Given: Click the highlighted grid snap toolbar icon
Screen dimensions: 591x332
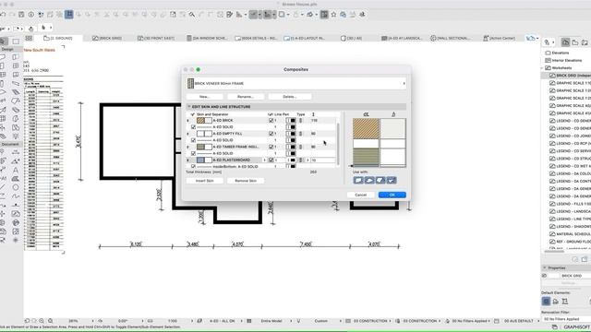Looking at the screenshot, I should tap(69, 15).
